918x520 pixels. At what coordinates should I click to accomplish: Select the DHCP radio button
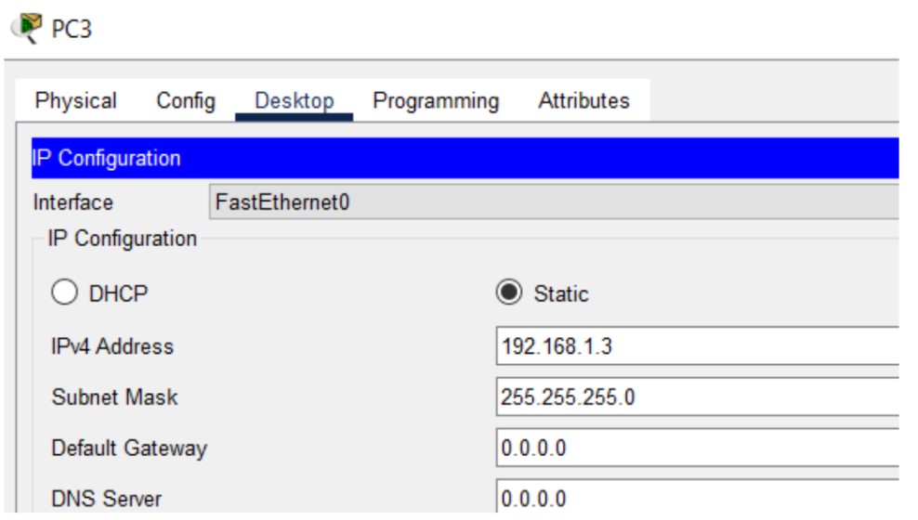pos(64,292)
